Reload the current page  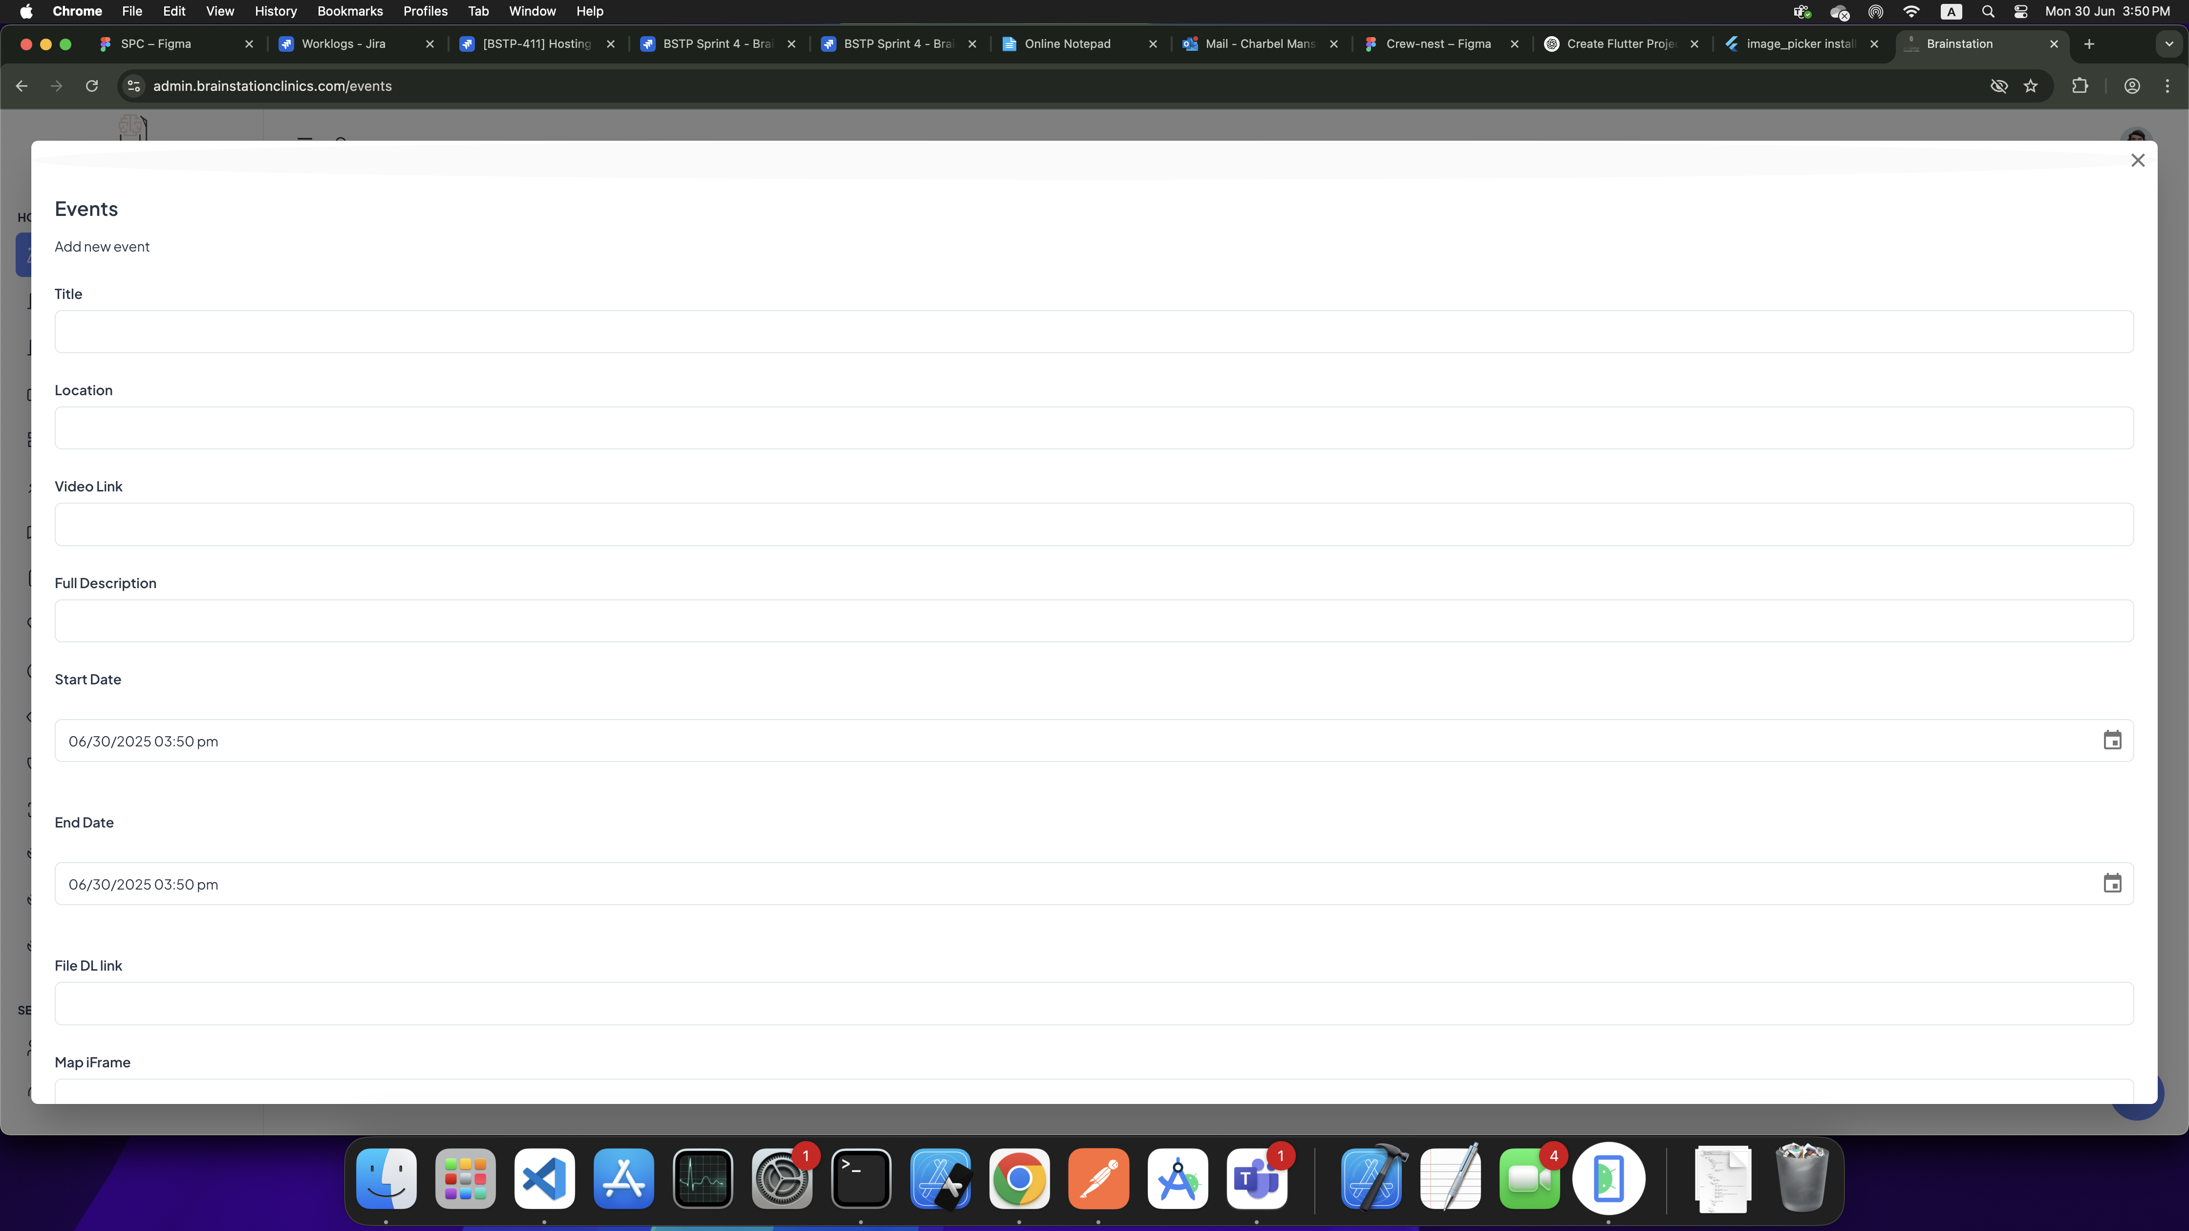pos(92,86)
